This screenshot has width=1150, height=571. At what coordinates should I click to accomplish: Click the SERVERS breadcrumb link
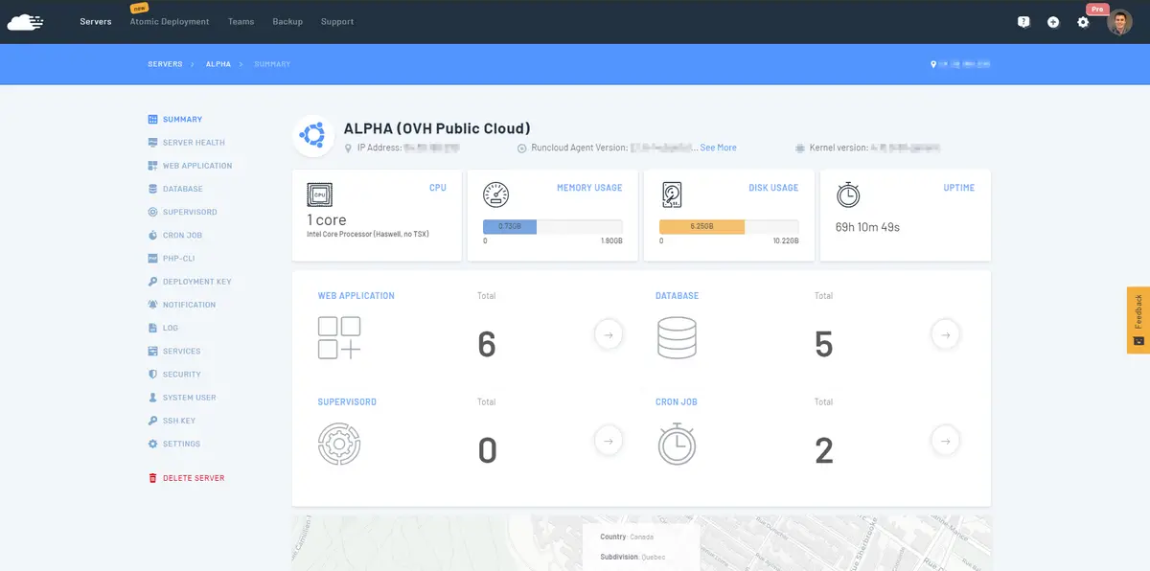[165, 64]
